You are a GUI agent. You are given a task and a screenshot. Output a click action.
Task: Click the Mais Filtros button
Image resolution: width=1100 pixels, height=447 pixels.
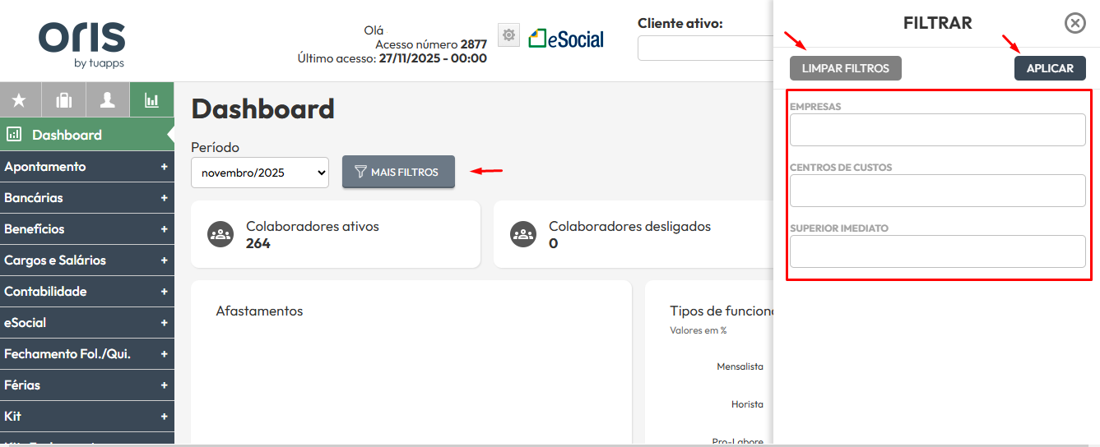point(398,172)
